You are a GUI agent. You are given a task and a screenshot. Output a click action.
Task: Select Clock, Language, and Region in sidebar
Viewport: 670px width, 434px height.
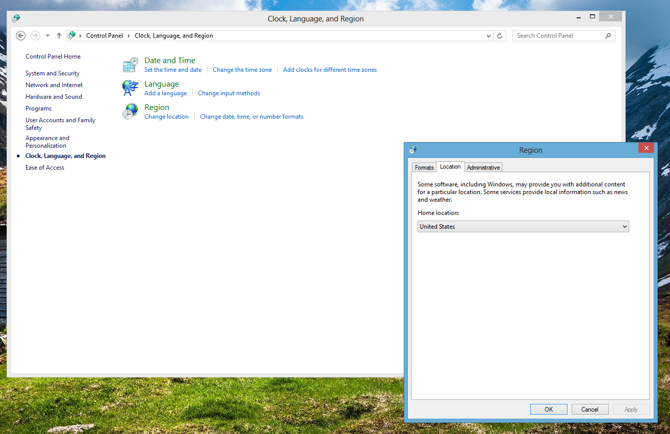(x=66, y=156)
